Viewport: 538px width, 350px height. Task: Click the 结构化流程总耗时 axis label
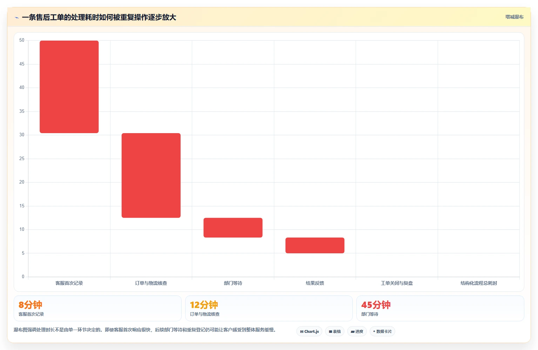tap(479, 283)
